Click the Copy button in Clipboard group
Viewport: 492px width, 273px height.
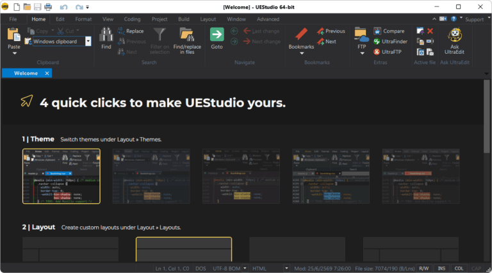point(38,31)
